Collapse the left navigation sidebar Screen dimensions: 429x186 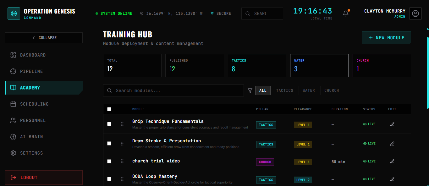point(44,37)
